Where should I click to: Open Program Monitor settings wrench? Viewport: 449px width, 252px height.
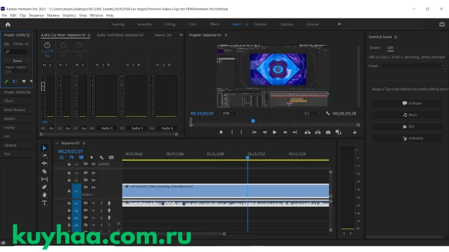(328, 113)
